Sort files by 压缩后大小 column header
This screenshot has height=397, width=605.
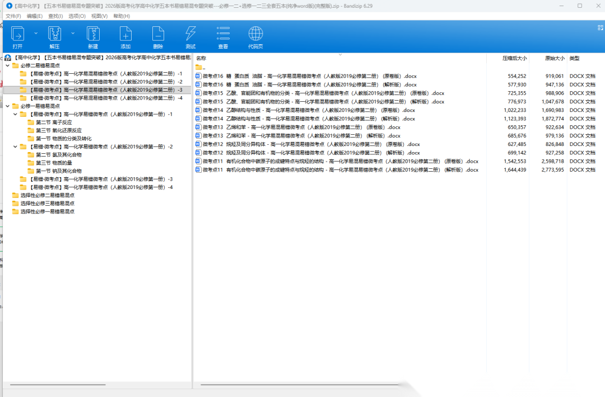(x=514, y=58)
